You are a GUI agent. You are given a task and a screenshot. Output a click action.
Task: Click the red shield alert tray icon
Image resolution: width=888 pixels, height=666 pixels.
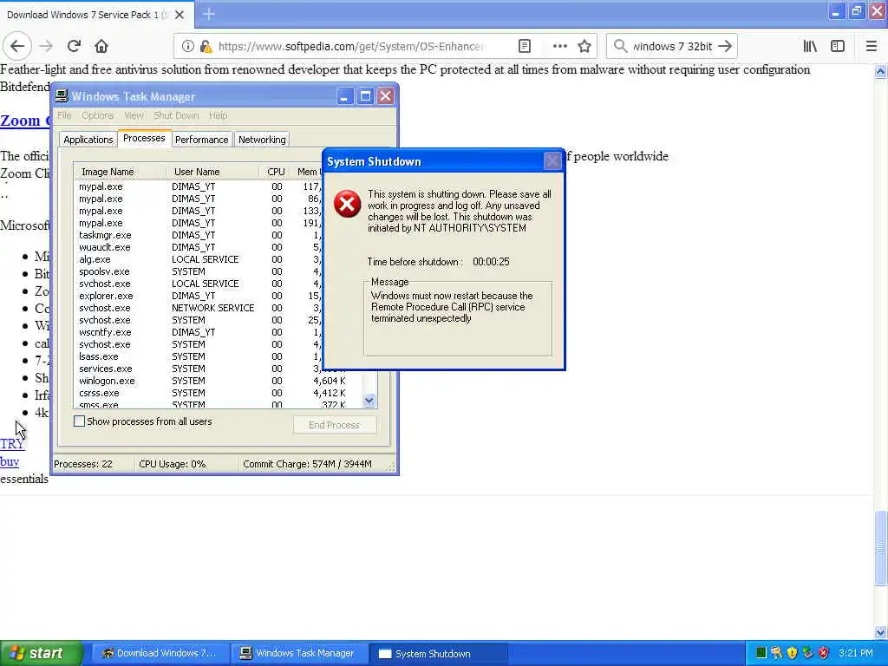[824, 653]
